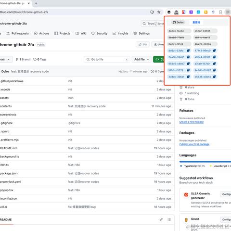Click the Pin repository button
231x231 pixels.
pyautogui.click(x=143, y=44)
